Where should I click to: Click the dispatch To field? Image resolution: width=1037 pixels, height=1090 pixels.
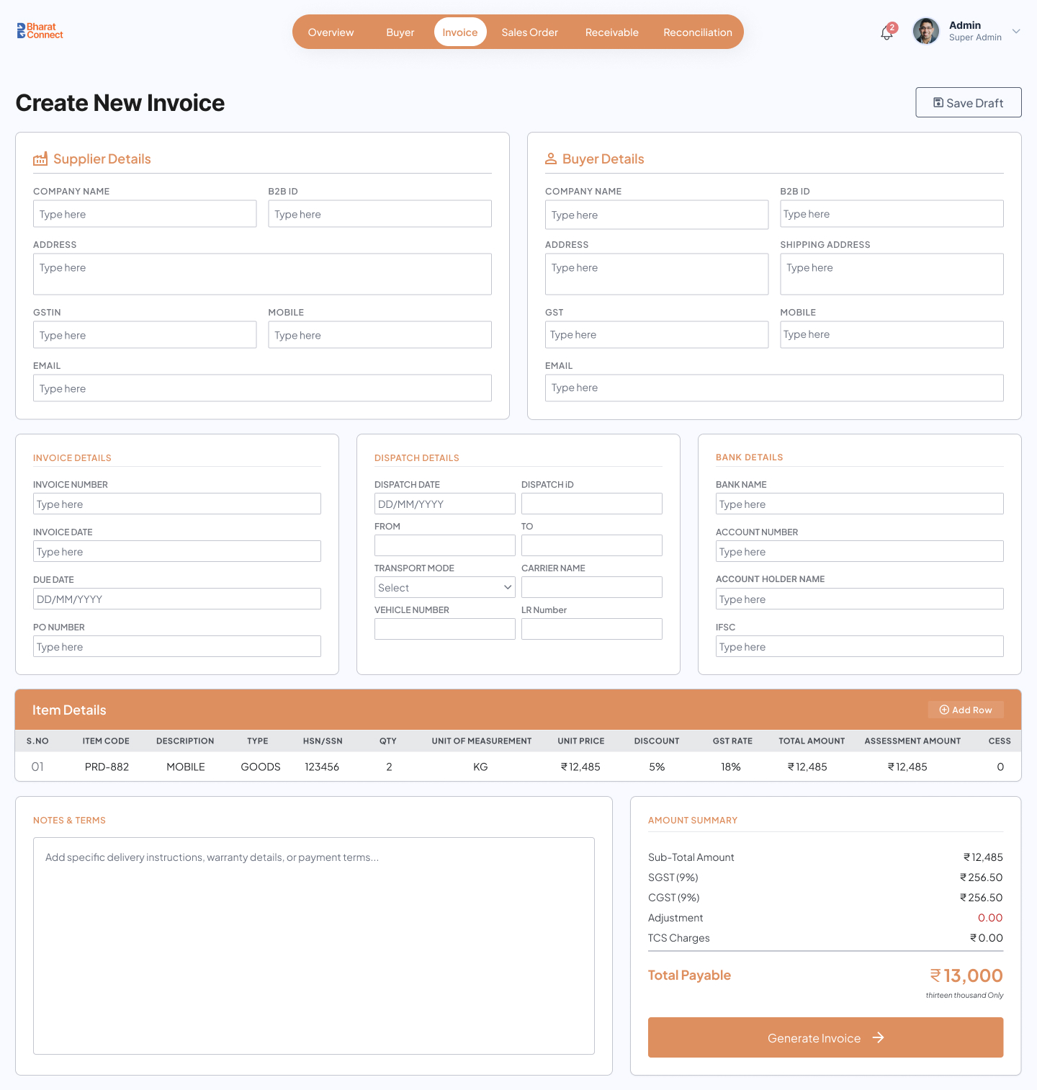point(592,545)
